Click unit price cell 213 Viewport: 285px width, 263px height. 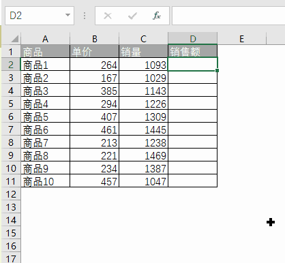(x=95, y=142)
